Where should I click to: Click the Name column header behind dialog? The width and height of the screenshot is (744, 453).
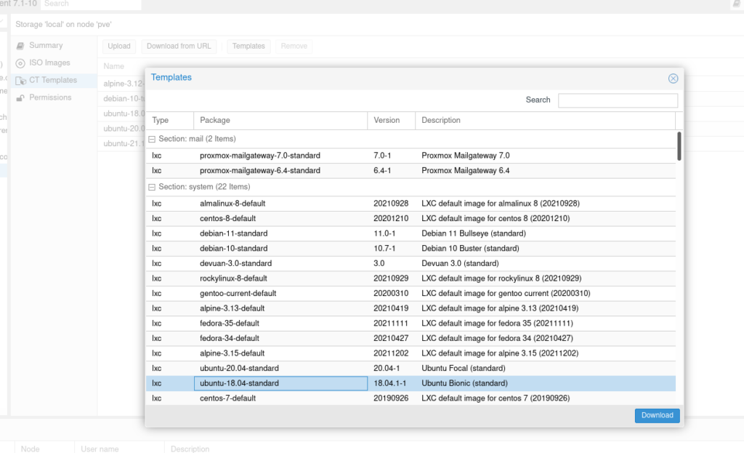(114, 66)
